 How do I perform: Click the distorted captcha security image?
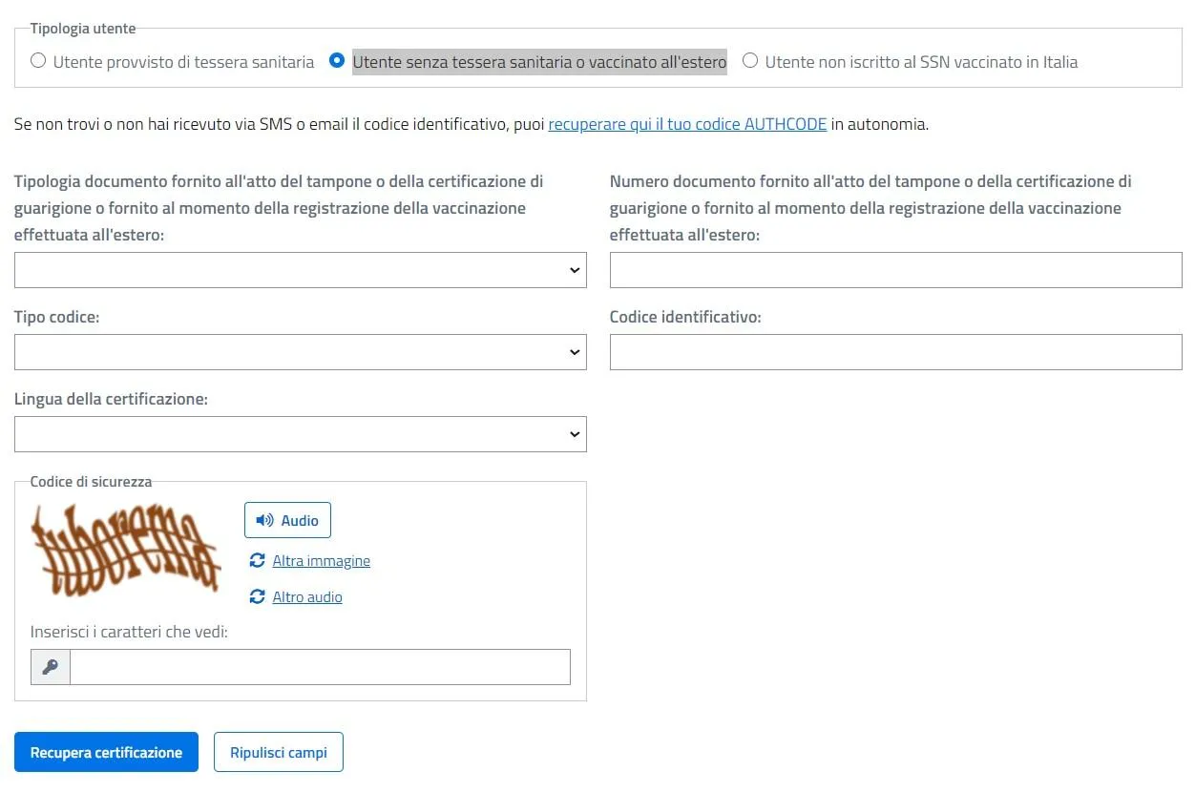click(x=126, y=547)
